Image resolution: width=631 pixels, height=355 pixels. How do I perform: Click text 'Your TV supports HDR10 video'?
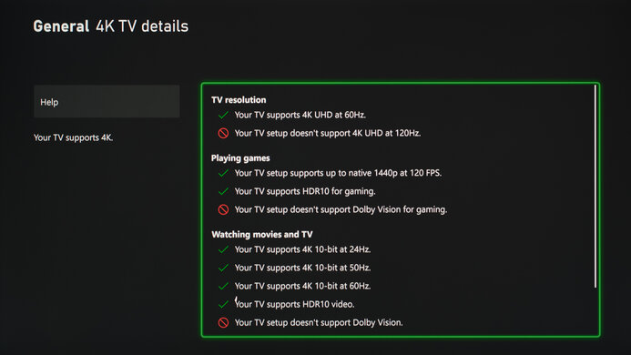point(294,304)
